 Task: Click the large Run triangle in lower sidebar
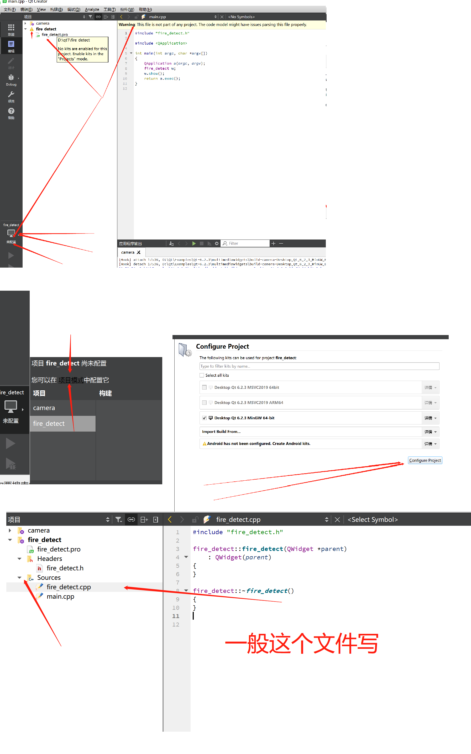(x=10, y=443)
